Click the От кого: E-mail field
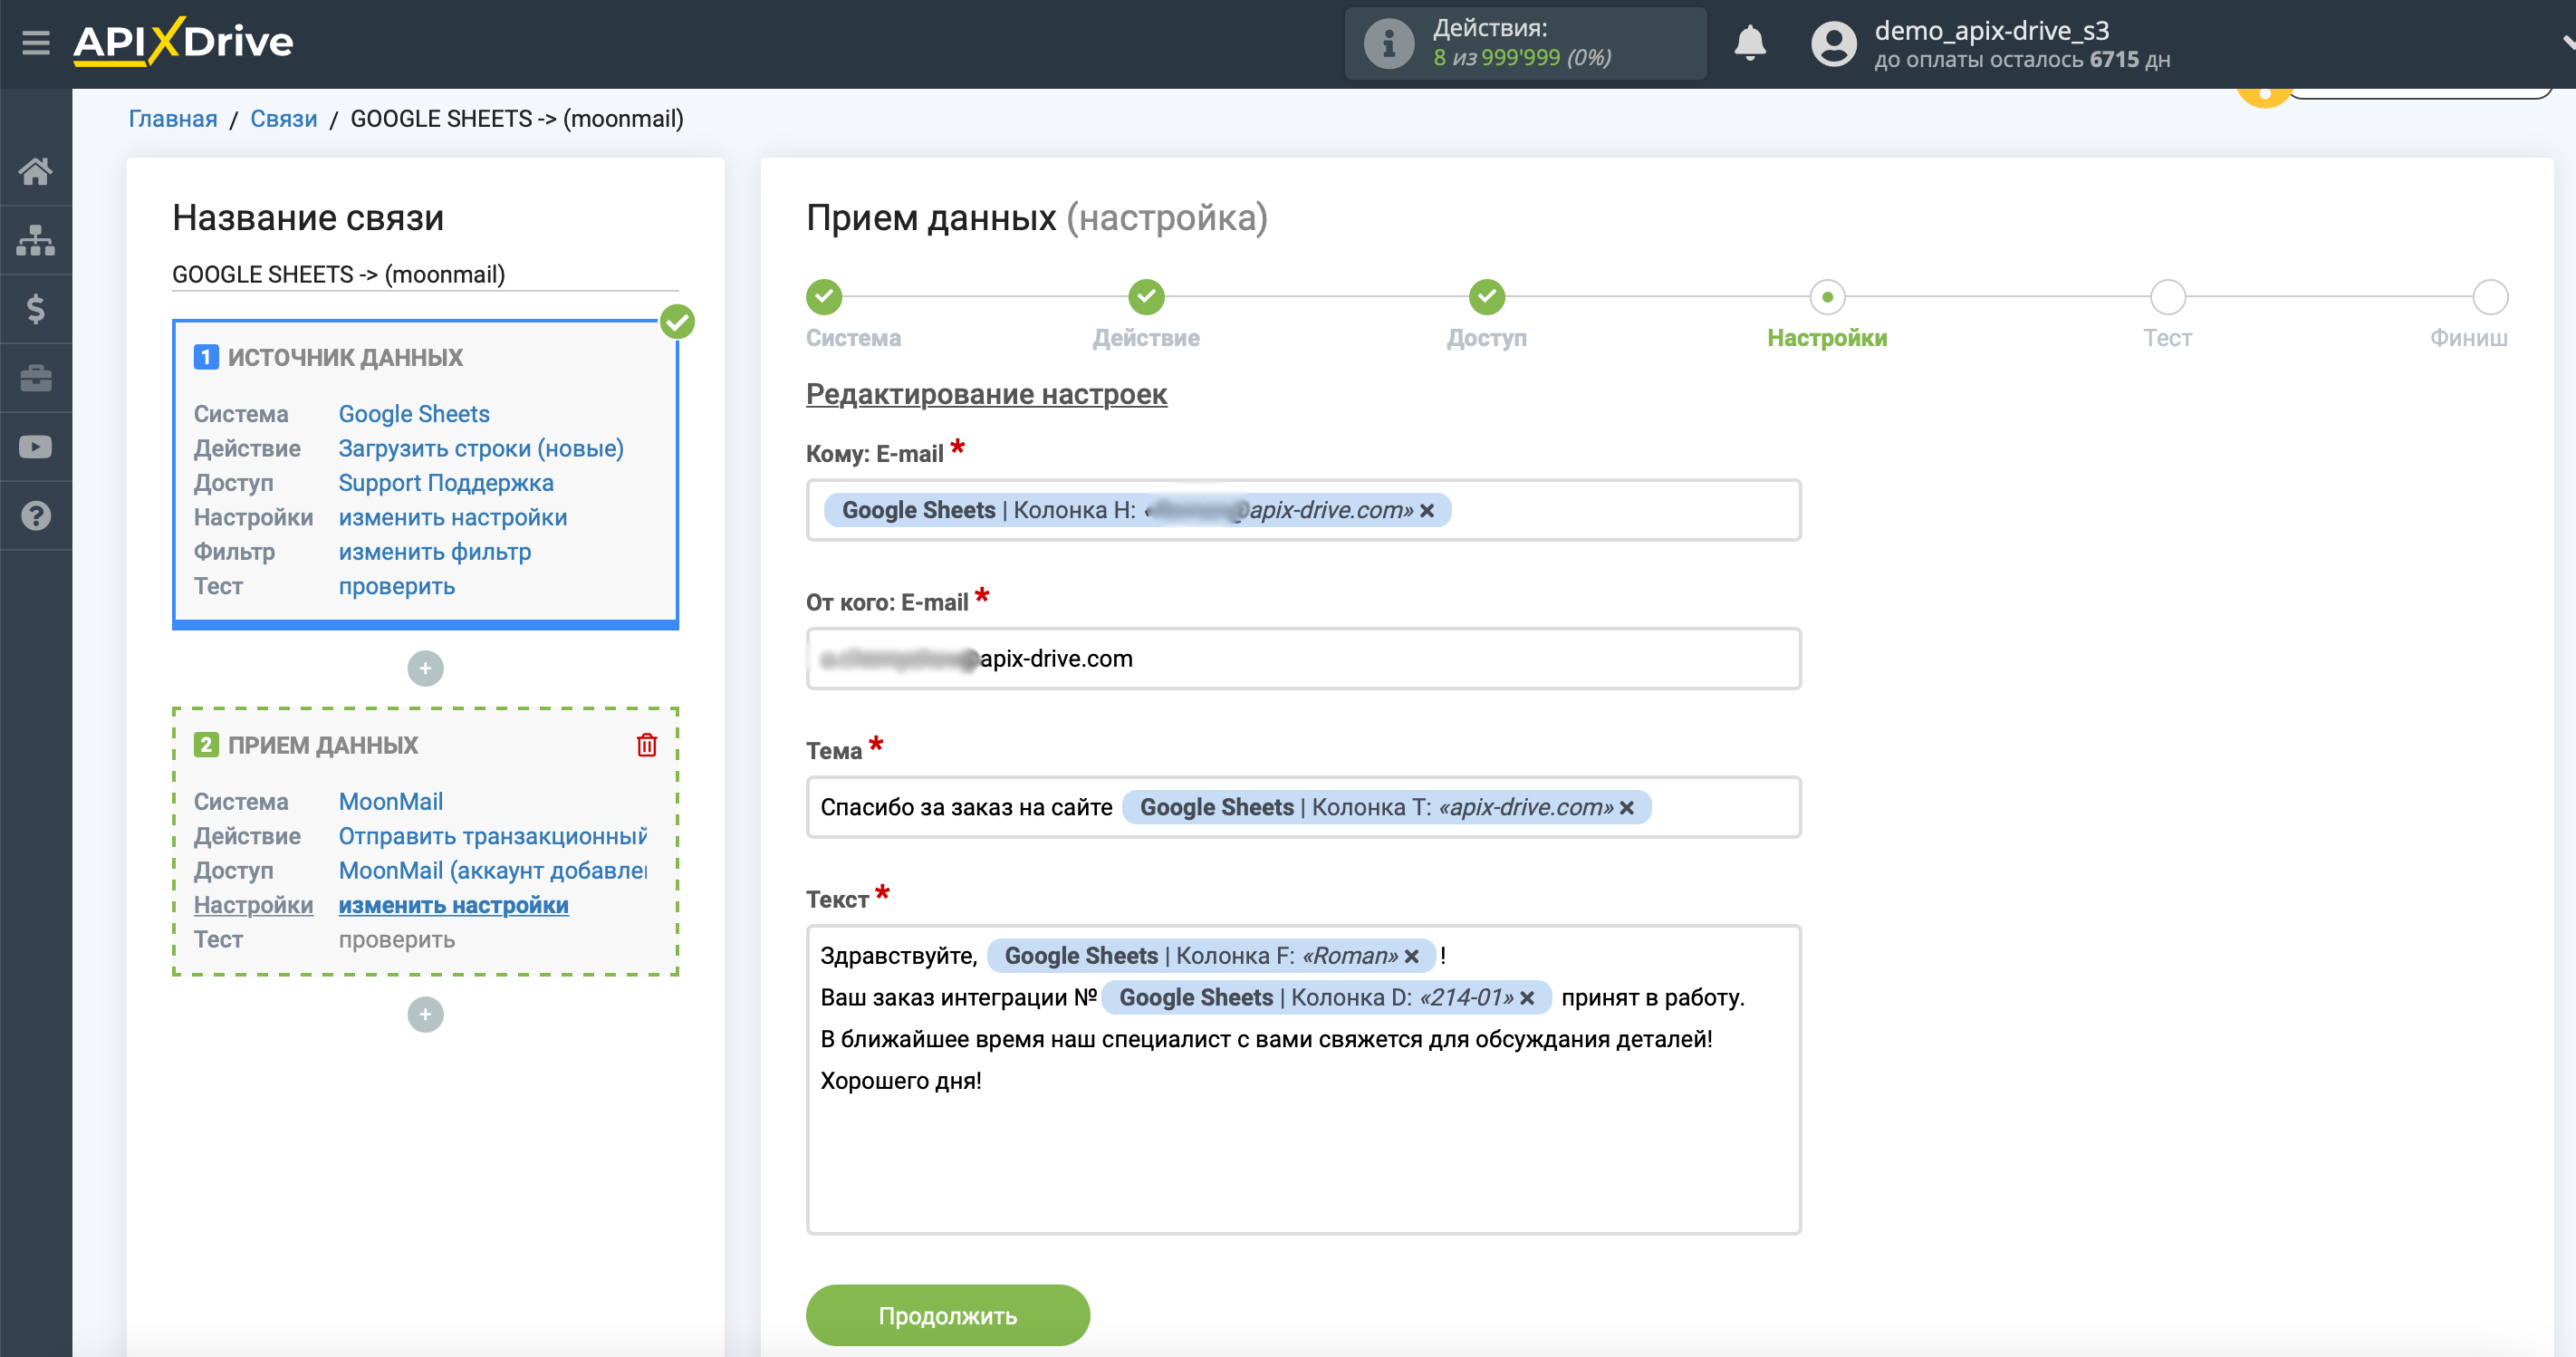 click(x=1303, y=658)
